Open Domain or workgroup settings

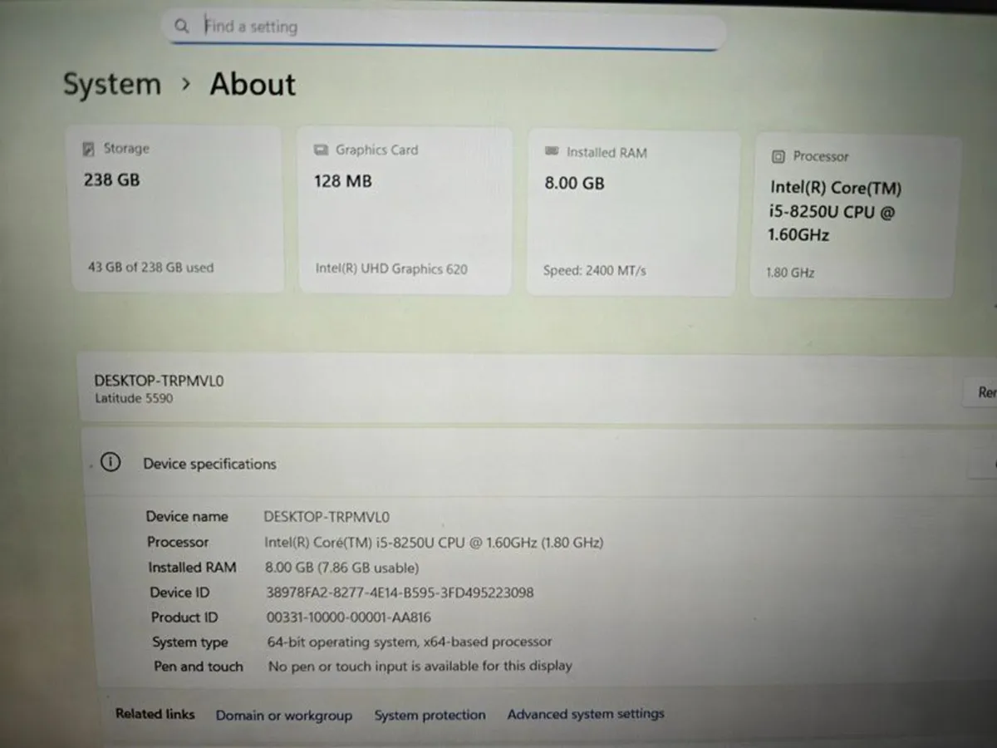pos(283,715)
